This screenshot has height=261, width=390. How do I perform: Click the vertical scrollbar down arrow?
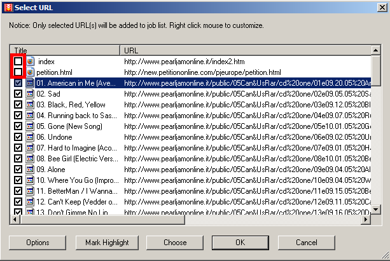coord(376,209)
